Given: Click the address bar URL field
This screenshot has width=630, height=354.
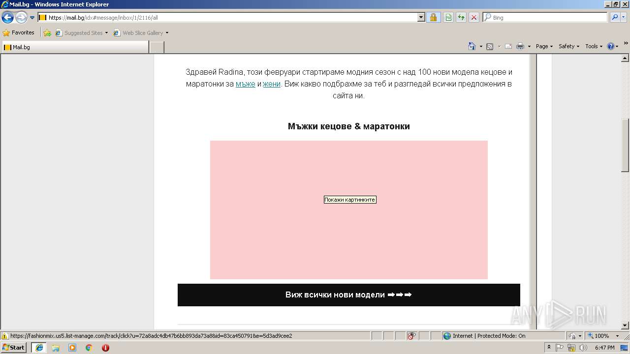Looking at the screenshot, I should click(x=227, y=18).
